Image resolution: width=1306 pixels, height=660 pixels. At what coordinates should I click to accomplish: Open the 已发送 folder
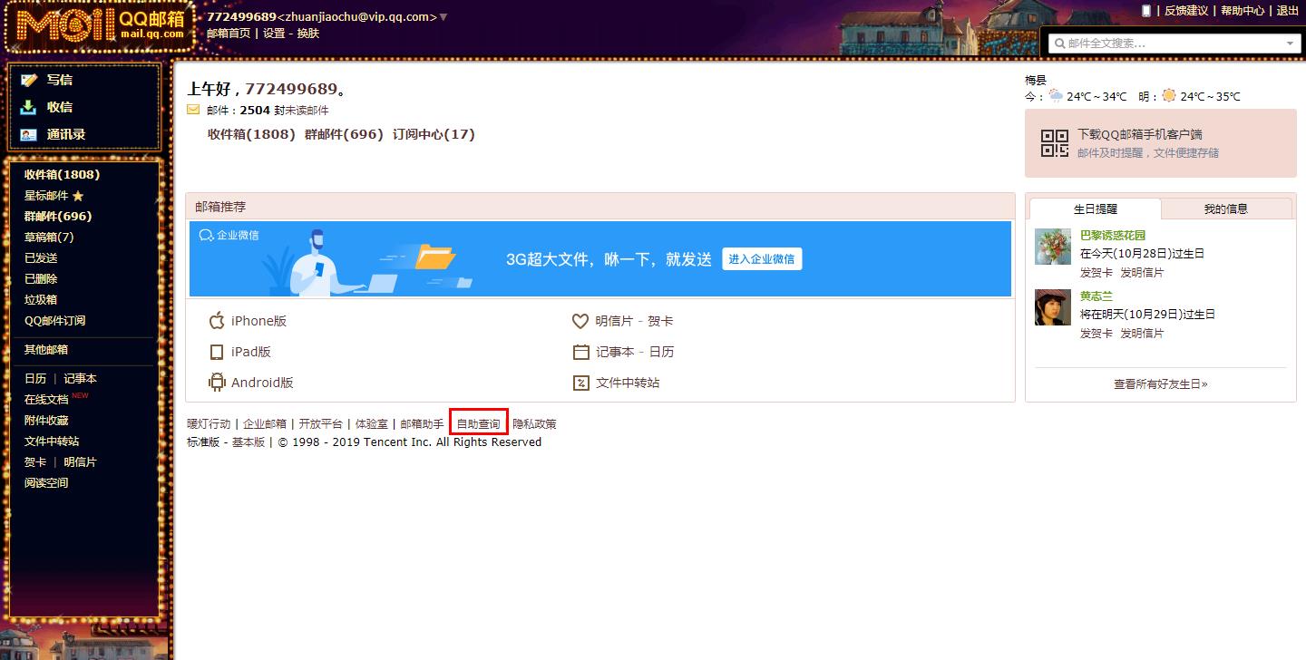pyautogui.click(x=41, y=257)
